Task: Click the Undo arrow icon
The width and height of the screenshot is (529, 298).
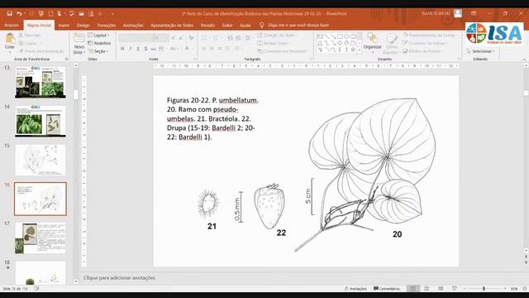Action: pyautogui.click(x=19, y=13)
